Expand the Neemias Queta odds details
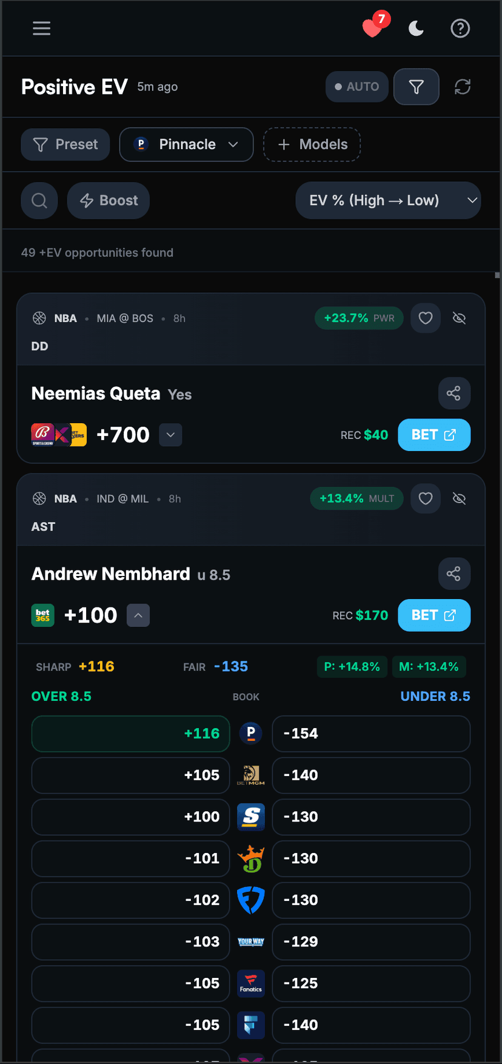This screenshot has height=1064, width=502. coord(170,435)
